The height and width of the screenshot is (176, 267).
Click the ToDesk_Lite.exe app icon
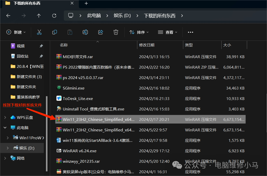tap(59, 98)
